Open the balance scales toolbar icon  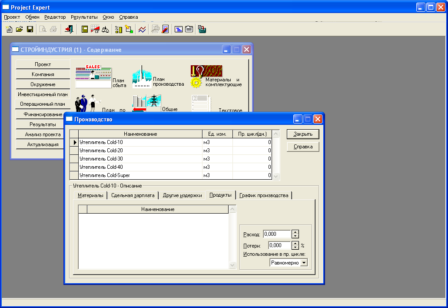pos(105,29)
